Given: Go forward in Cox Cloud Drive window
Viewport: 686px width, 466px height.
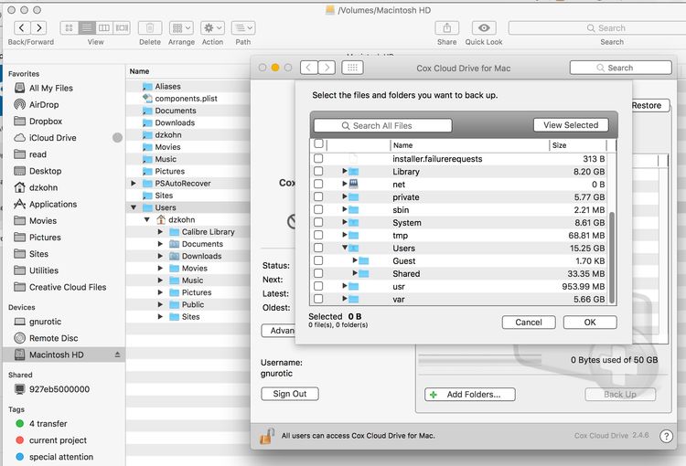Looking at the screenshot, I should click(x=327, y=68).
